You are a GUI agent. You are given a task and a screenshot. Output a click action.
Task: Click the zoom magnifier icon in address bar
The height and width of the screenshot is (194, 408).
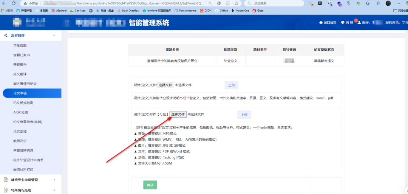coord(210,3)
